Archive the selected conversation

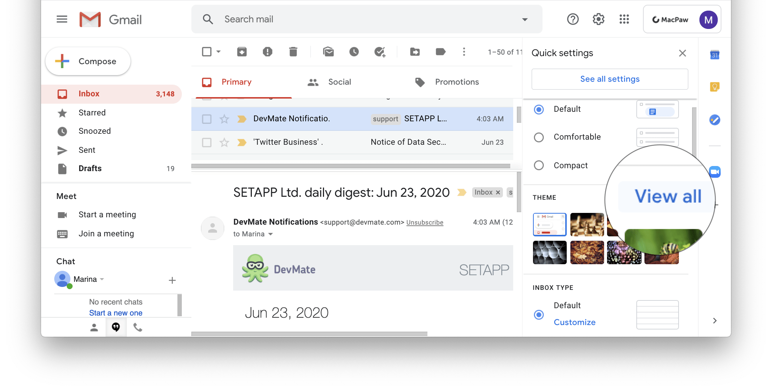click(x=242, y=52)
